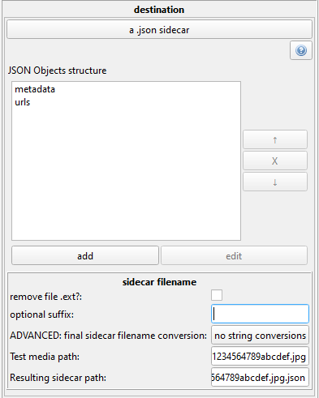
Task: Select the urls entry in the list
Action: coord(23,102)
